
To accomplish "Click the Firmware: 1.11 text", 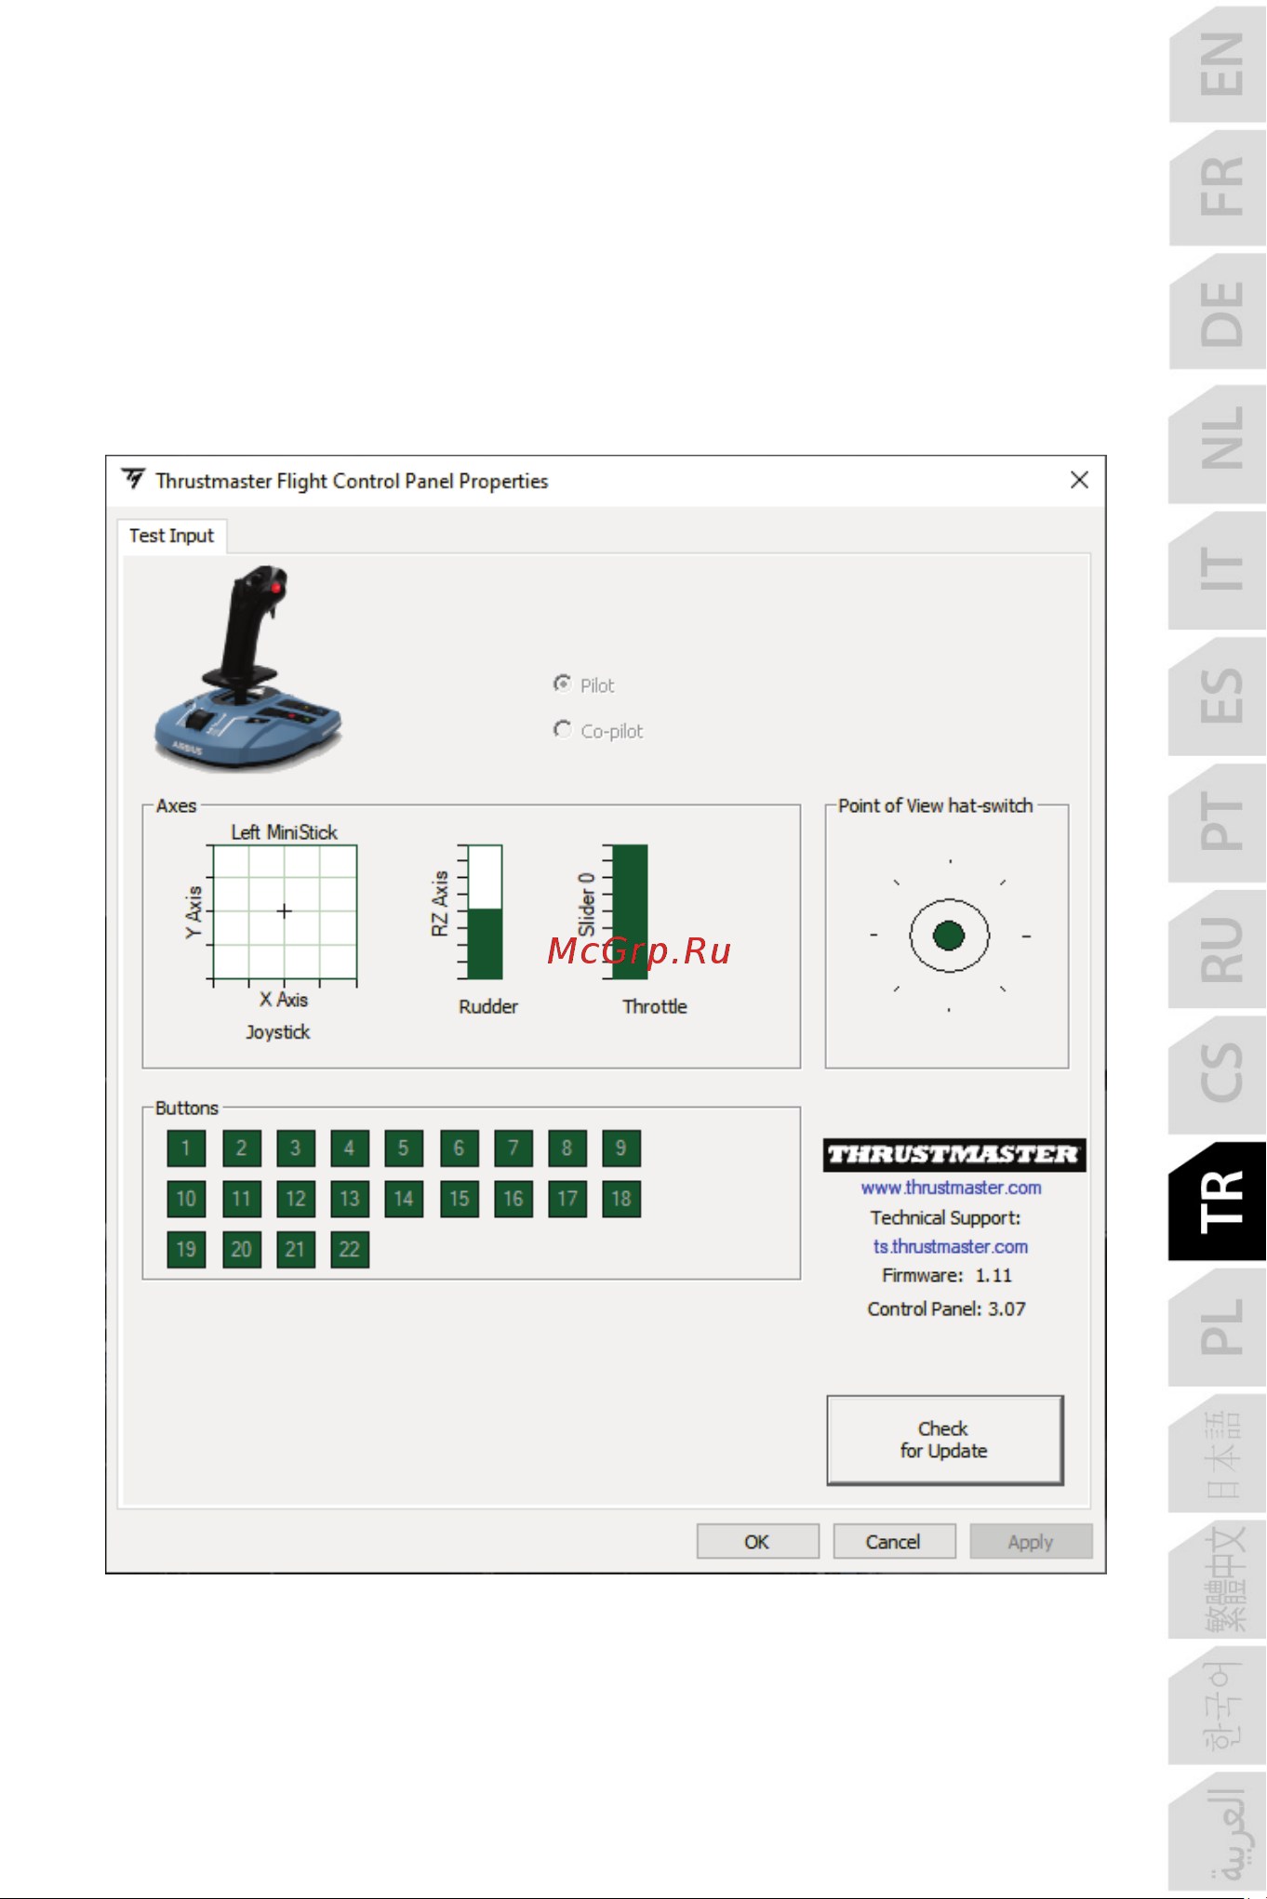I will [947, 1275].
